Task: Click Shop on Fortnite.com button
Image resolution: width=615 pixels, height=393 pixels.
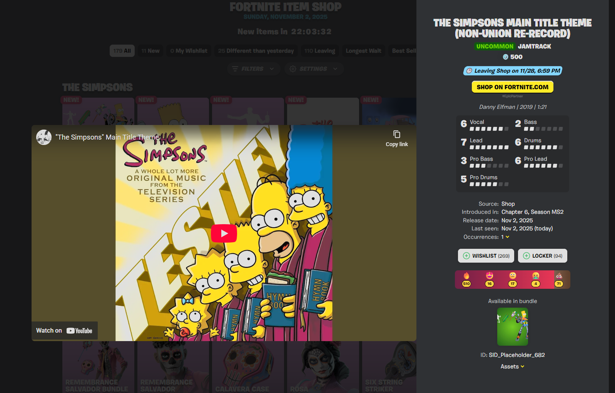Action: pos(513,87)
